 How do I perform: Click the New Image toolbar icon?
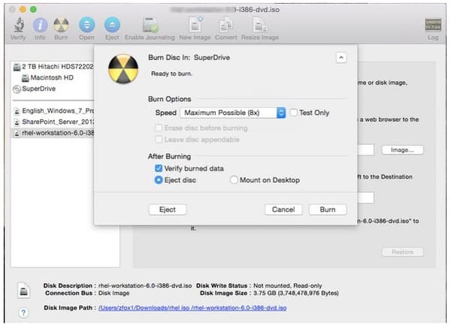(x=195, y=25)
